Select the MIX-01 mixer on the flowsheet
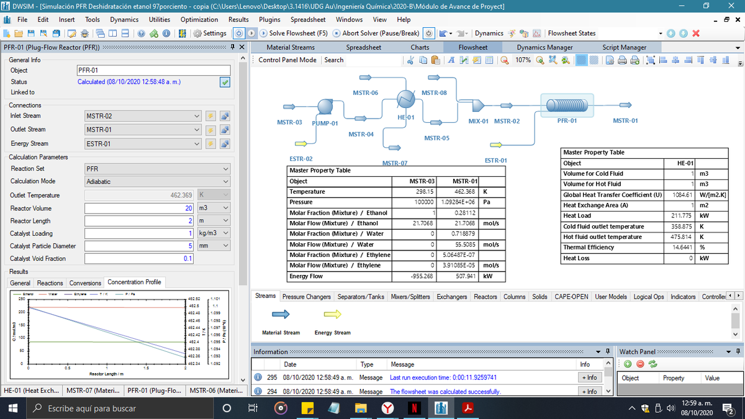This screenshot has width=745, height=419. (x=479, y=106)
